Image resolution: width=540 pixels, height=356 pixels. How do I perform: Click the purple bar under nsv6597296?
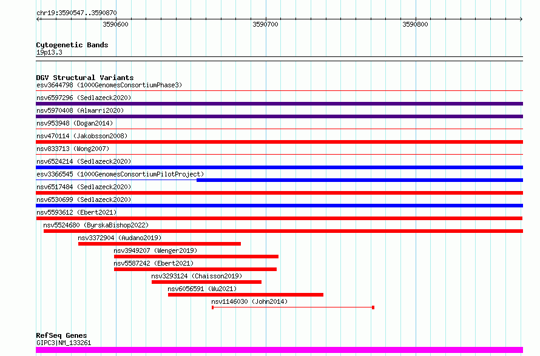(x=279, y=104)
